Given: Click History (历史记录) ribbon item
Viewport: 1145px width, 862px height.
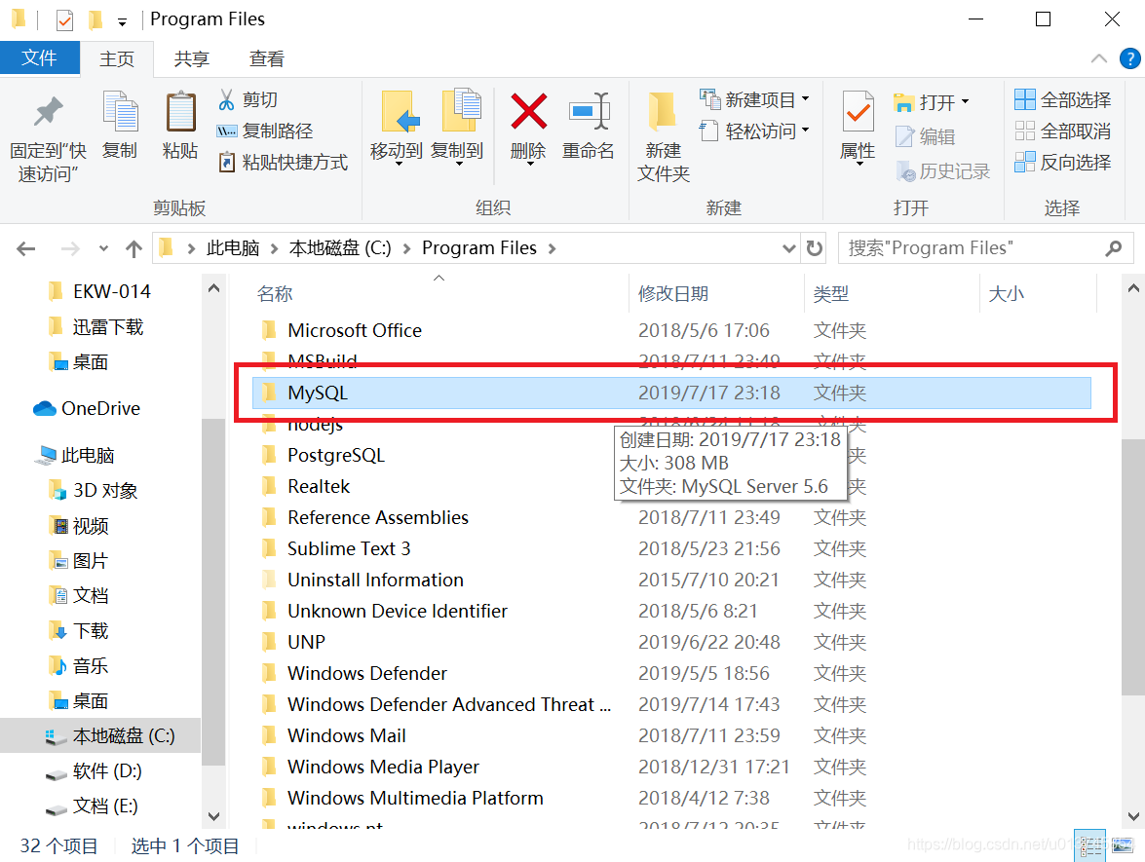Looking at the screenshot, I should tap(942, 171).
